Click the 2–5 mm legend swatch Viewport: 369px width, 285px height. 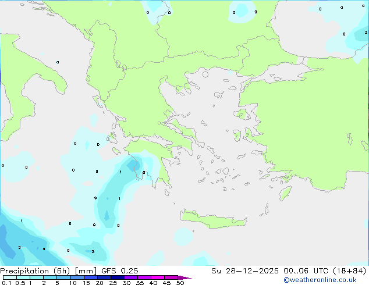[x=50, y=277]
